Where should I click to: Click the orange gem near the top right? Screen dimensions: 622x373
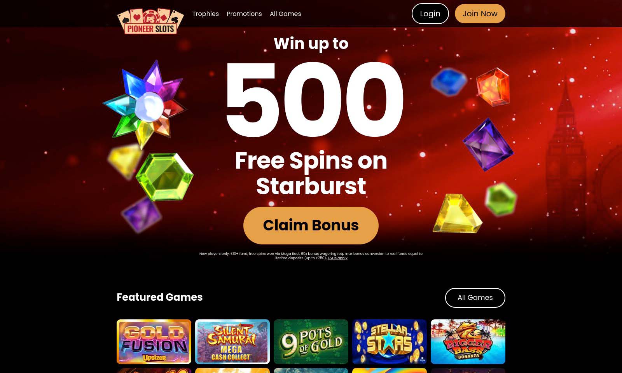(x=493, y=87)
